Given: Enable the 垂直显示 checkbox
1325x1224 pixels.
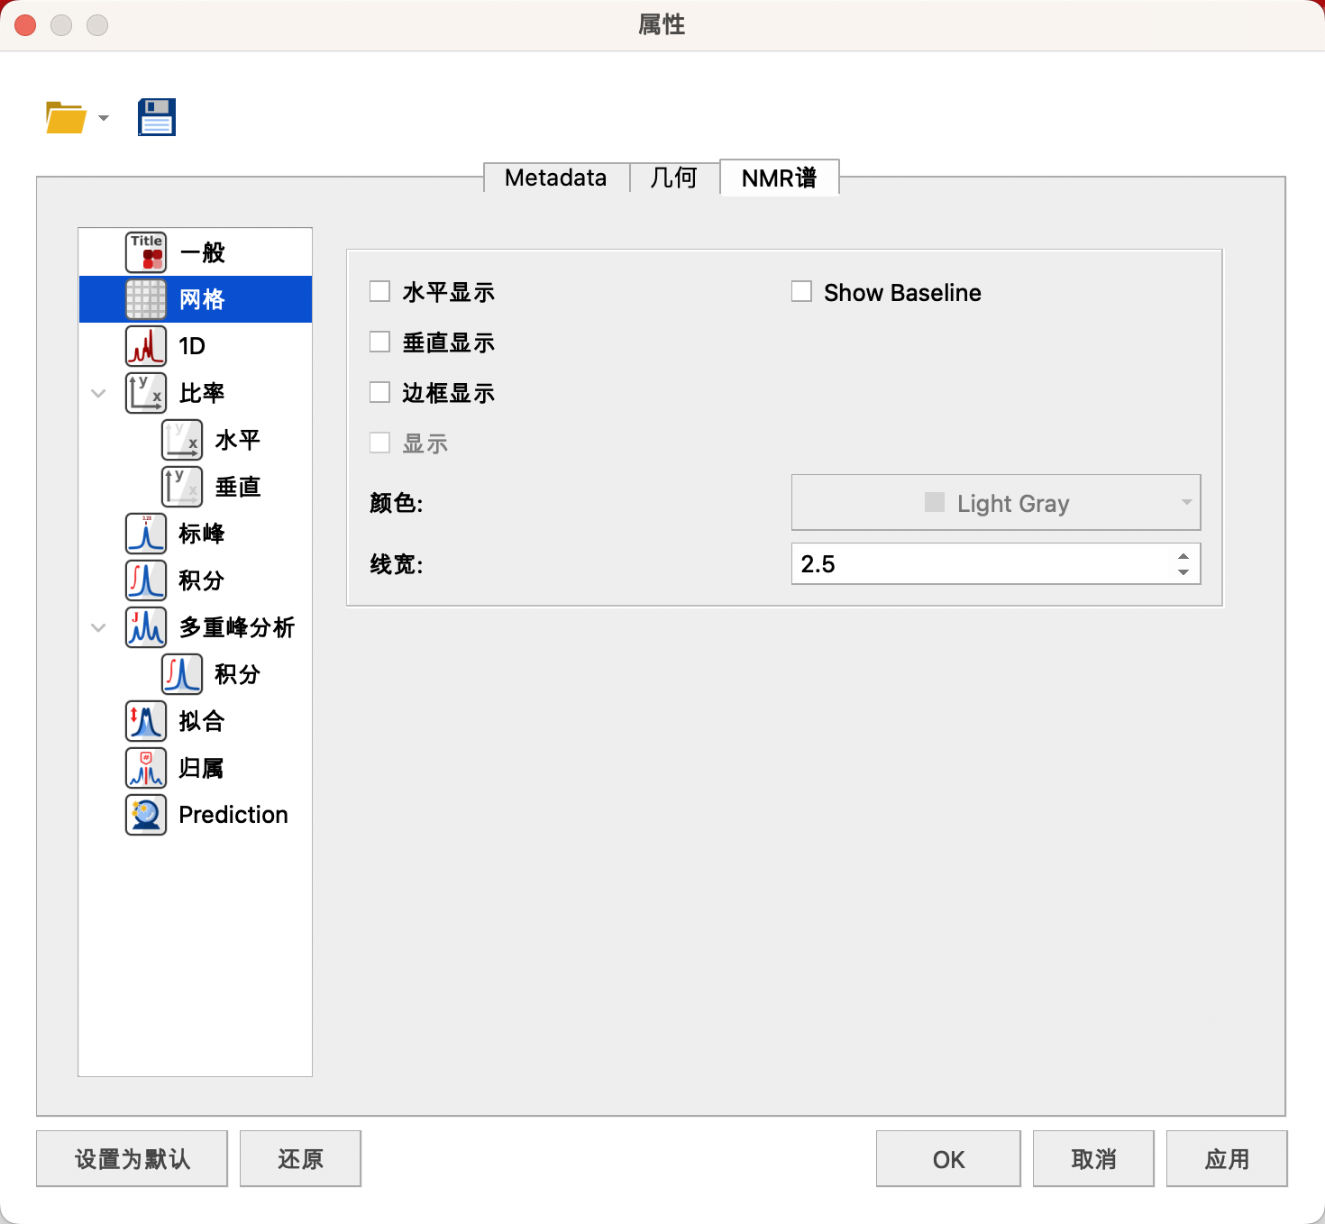Looking at the screenshot, I should [x=379, y=342].
